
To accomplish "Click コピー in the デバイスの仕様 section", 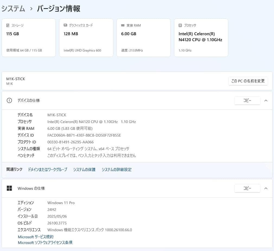I will tap(247, 100).
